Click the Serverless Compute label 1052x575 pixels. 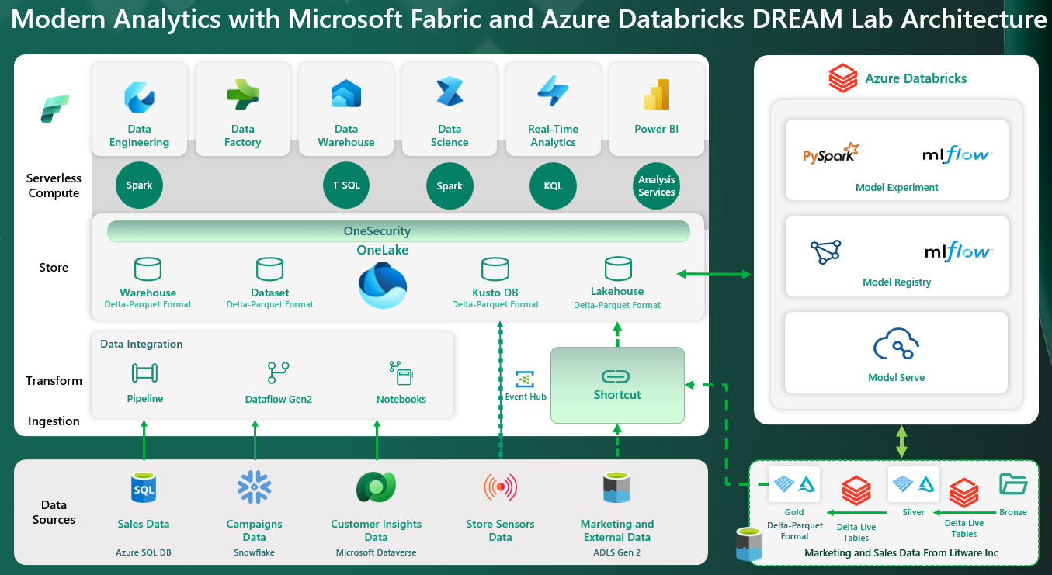tap(54, 185)
